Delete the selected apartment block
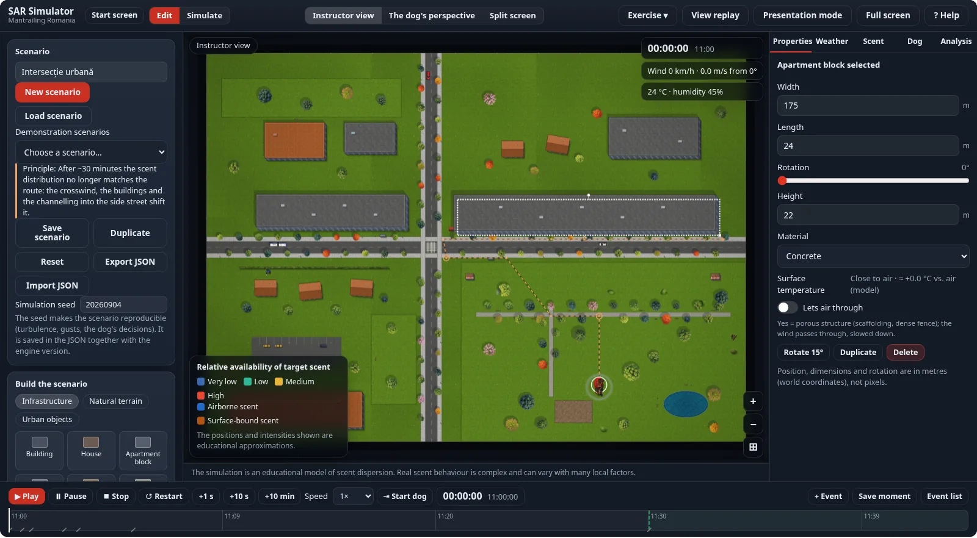 pyautogui.click(x=906, y=353)
